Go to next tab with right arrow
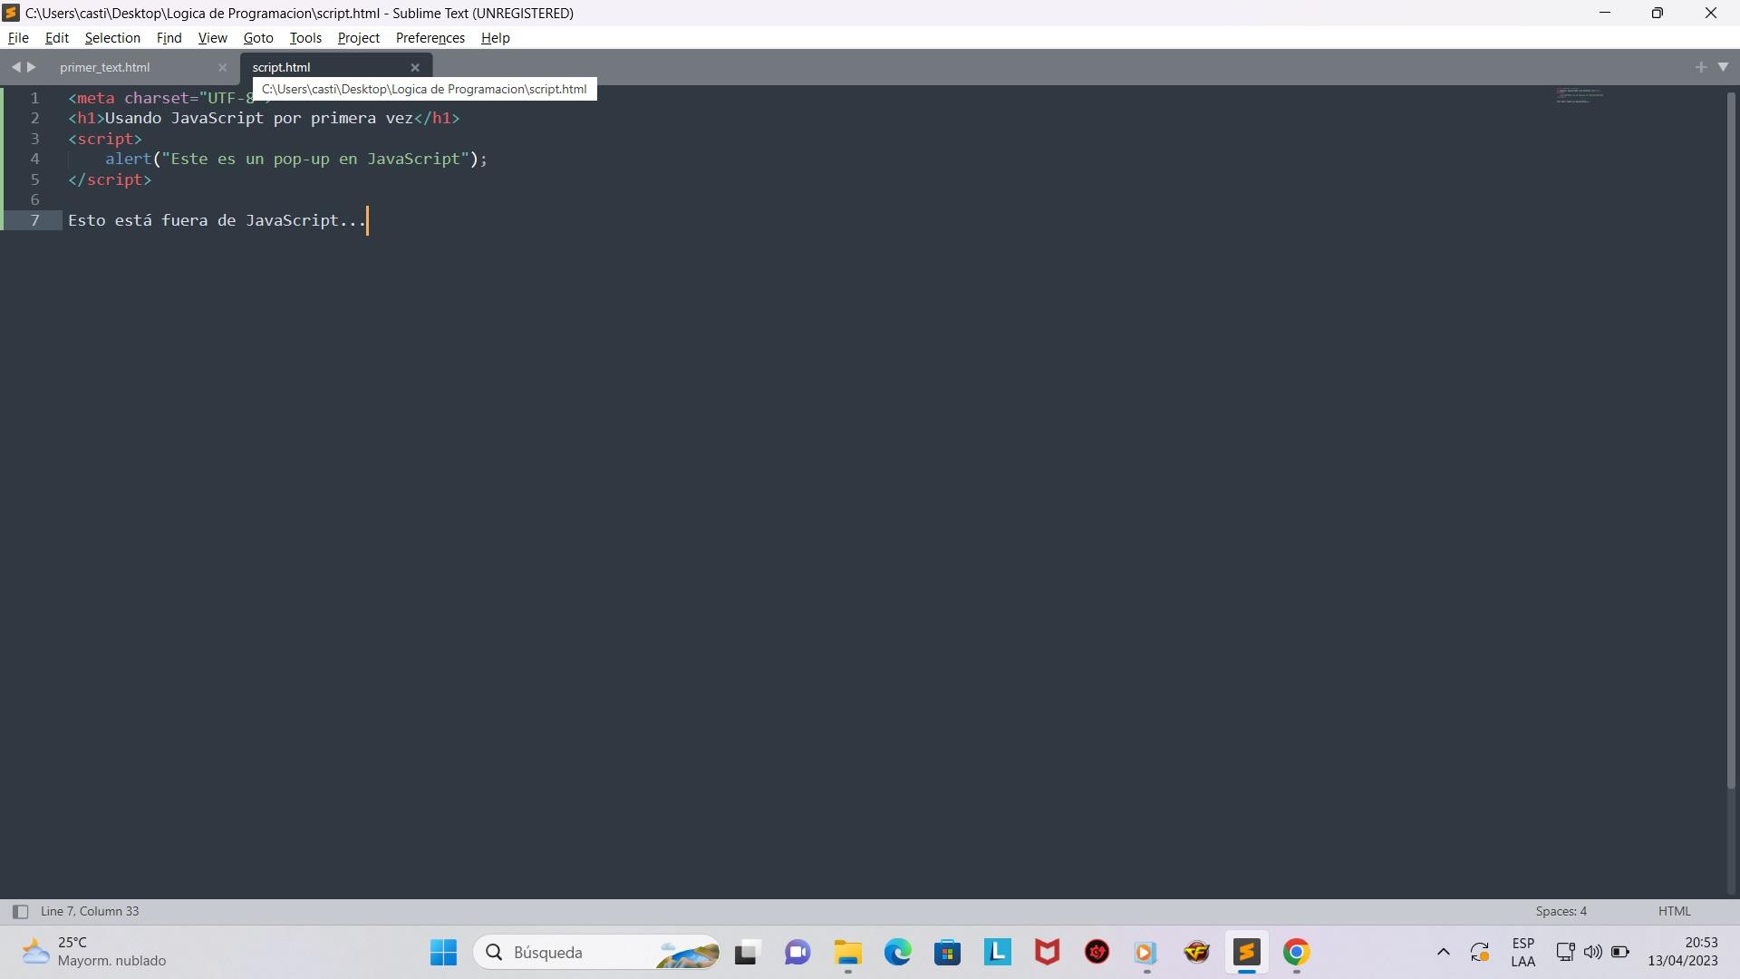The image size is (1740, 979). click(32, 67)
